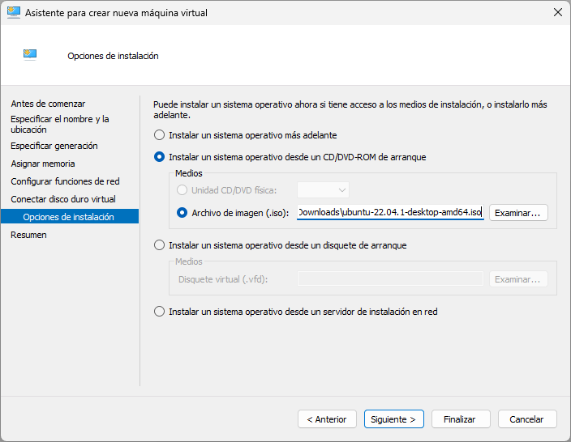The image size is (571, 442).
Task: Choose the 'Unidad CD/DVD física' radio button
Action: (x=182, y=190)
